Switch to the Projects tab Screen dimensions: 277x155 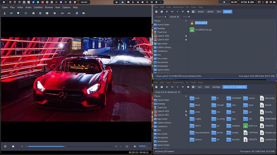pyautogui.click(x=159, y=17)
